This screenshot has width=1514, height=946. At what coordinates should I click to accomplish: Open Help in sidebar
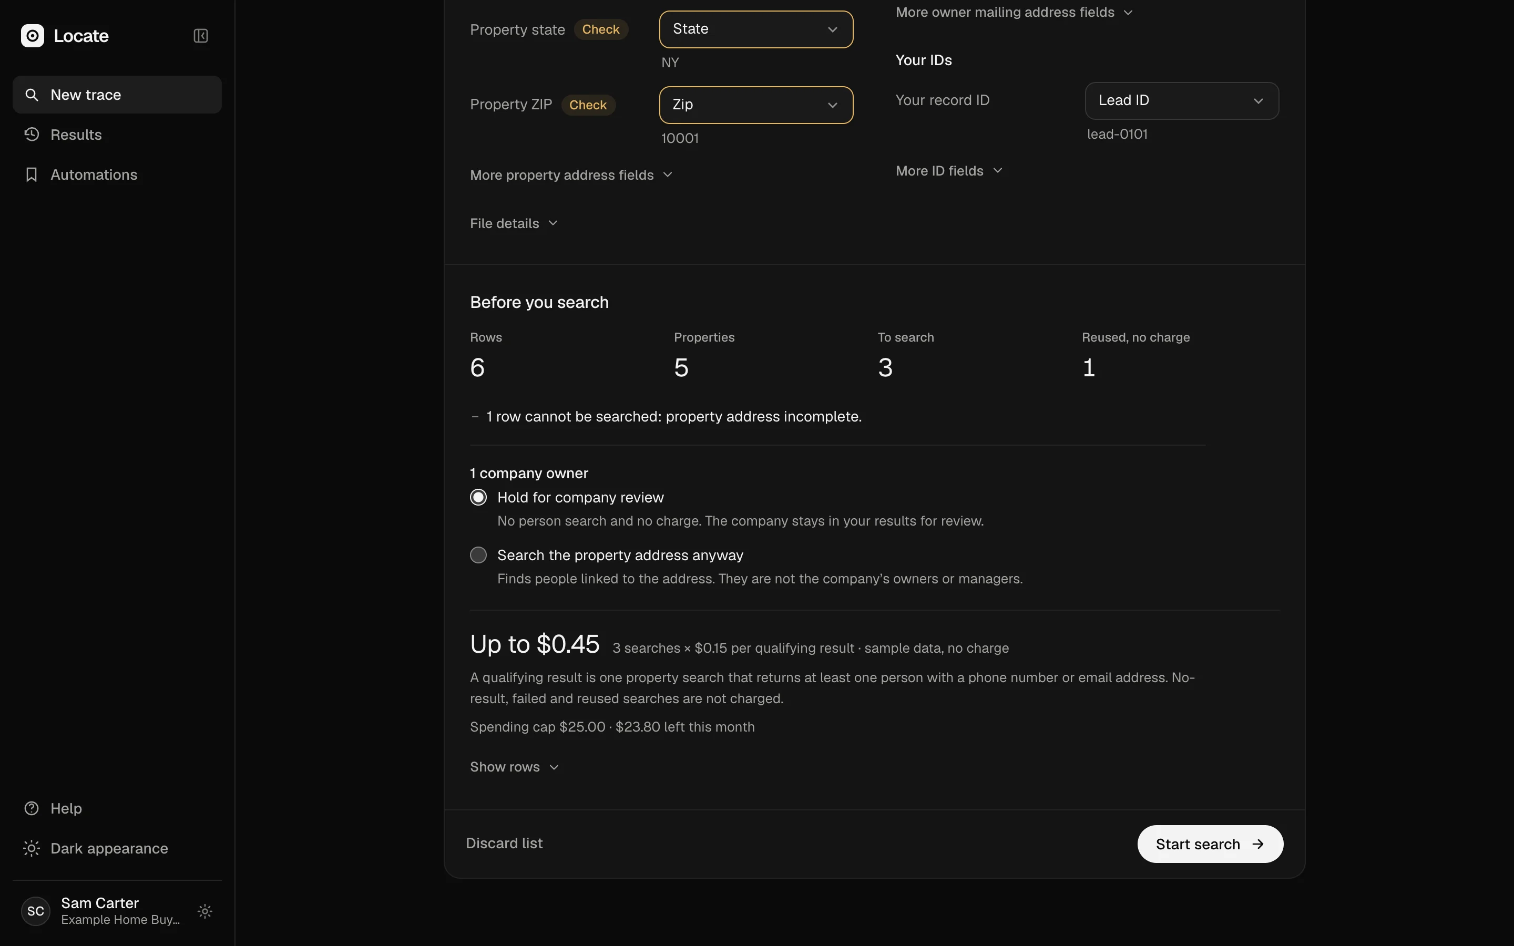click(117, 808)
